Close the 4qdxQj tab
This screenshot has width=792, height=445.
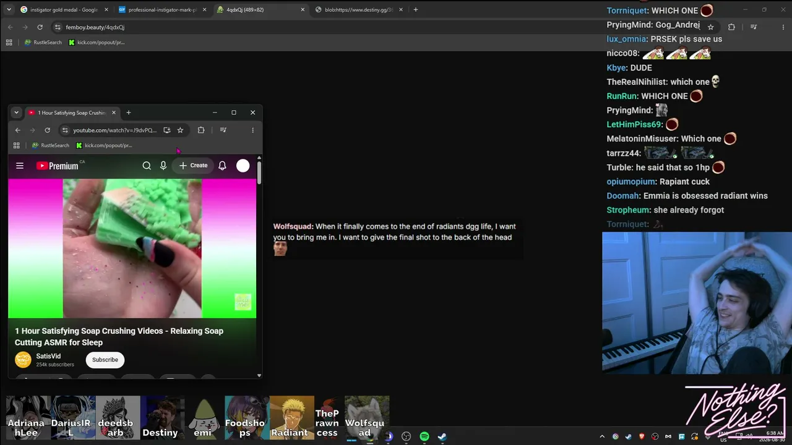(x=303, y=10)
